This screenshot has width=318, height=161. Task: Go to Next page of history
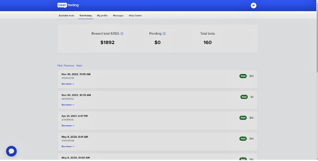click(79, 65)
